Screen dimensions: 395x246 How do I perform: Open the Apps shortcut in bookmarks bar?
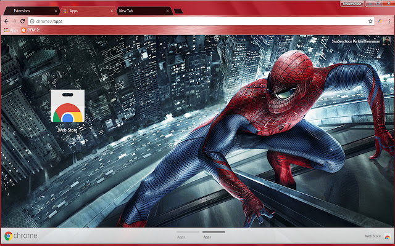[x=11, y=30]
